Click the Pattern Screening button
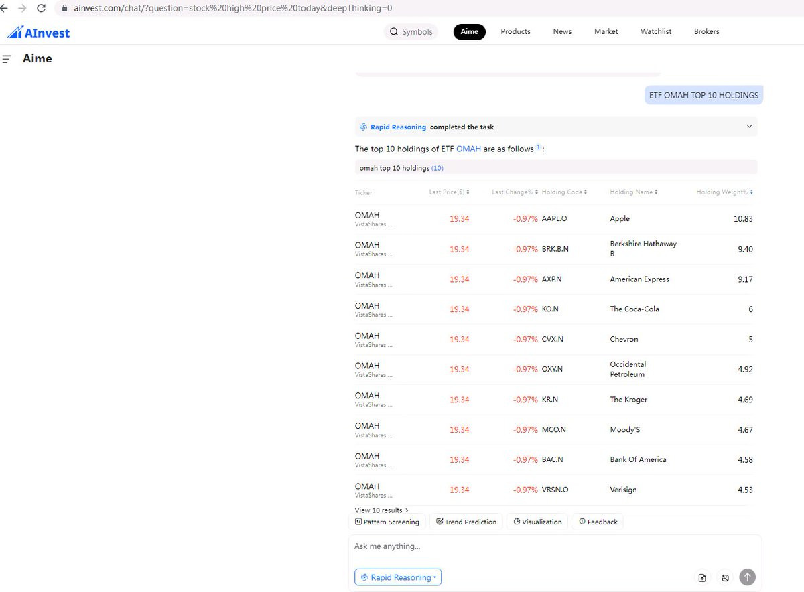This screenshot has width=804, height=592. [x=387, y=522]
